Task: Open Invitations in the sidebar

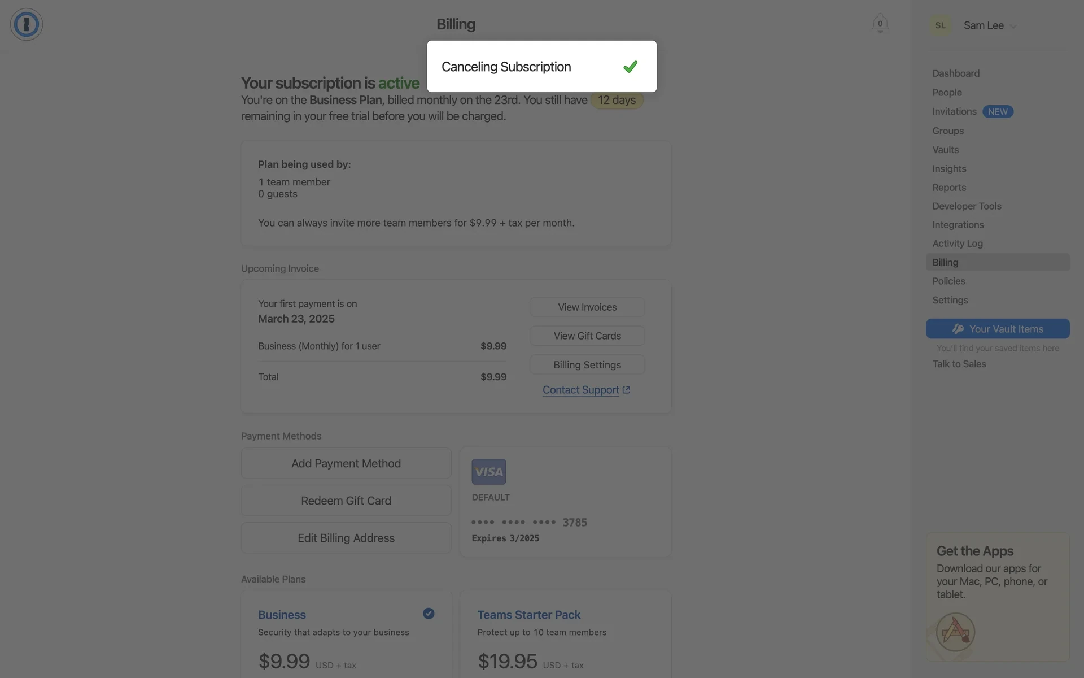Action: [x=954, y=112]
